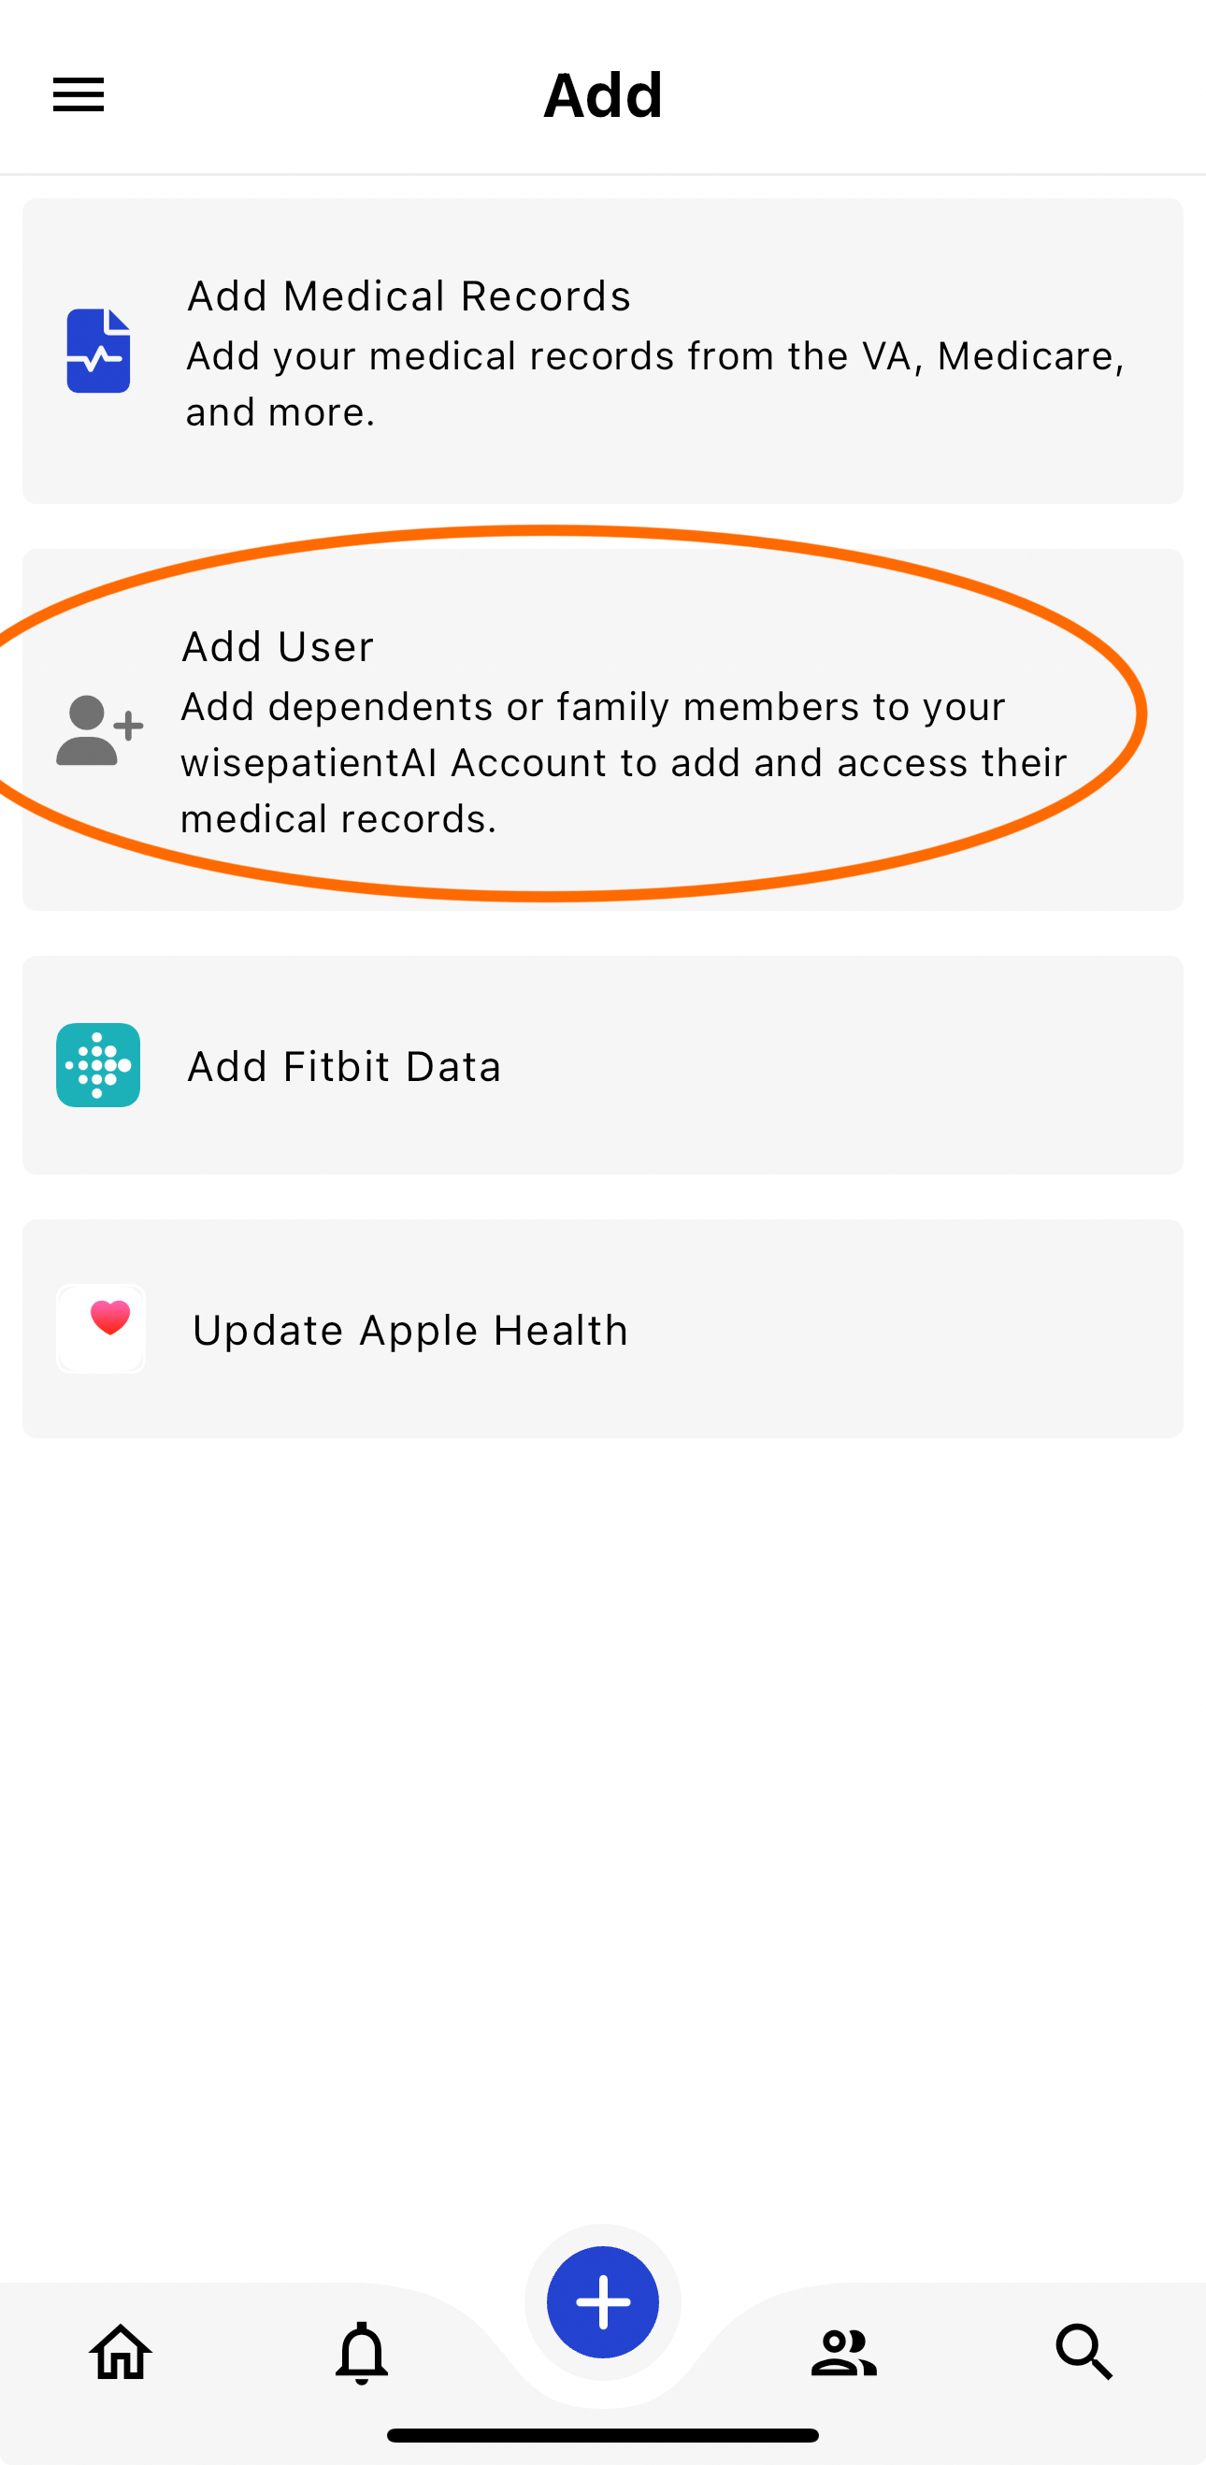Screen dimensions: 1206x2465
Task: Tap the Update Apple Health card background
Action: click(602, 1328)
